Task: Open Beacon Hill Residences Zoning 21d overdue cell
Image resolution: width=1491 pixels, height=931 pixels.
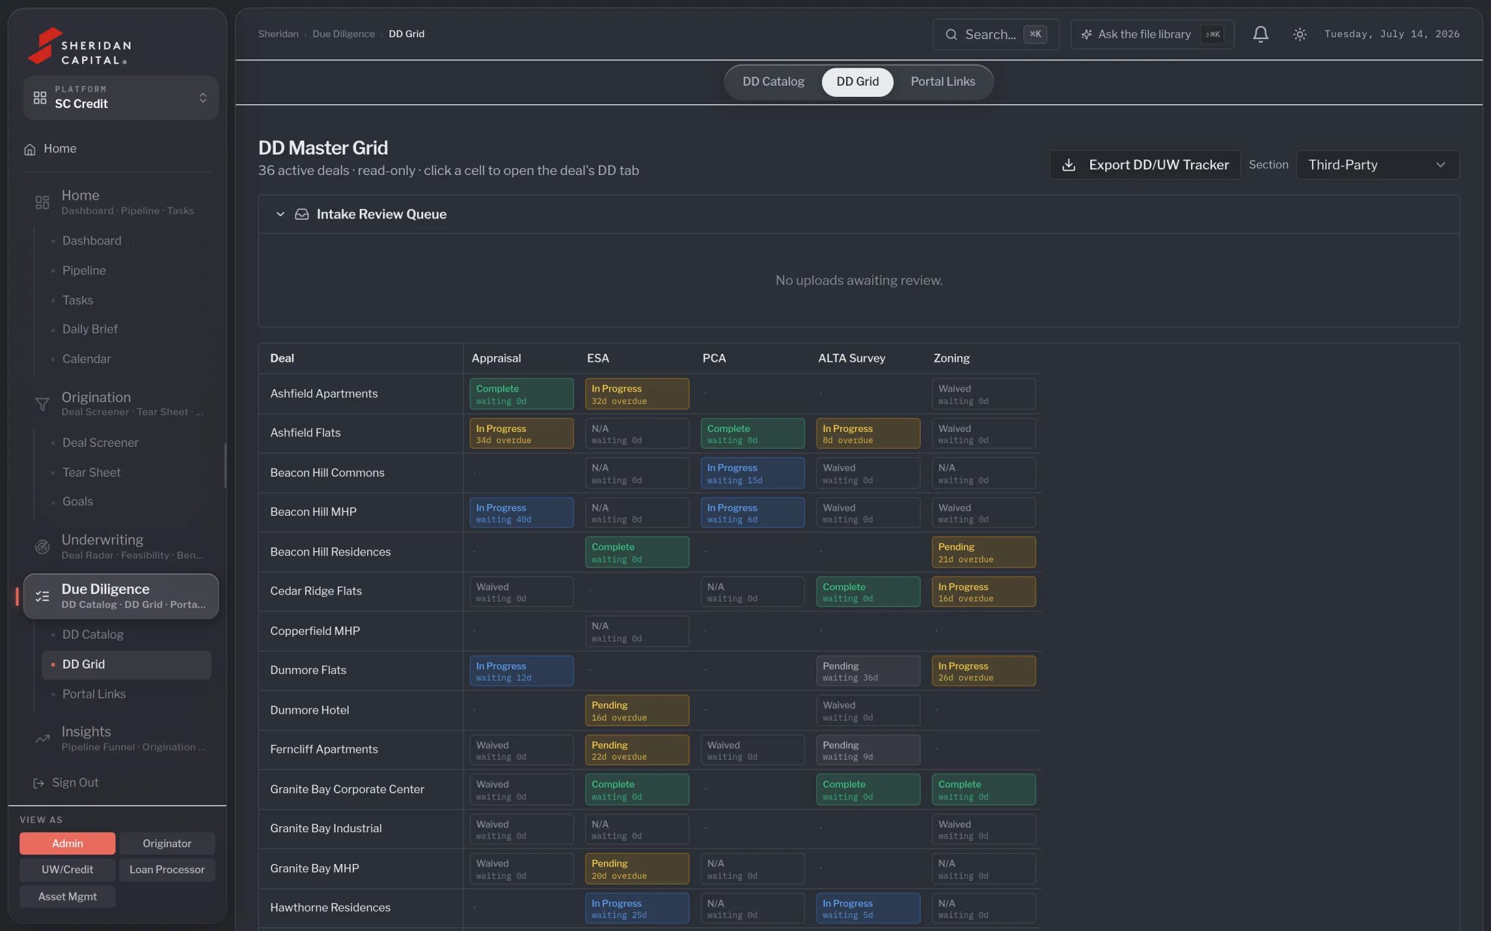Action: coord(983,552)
